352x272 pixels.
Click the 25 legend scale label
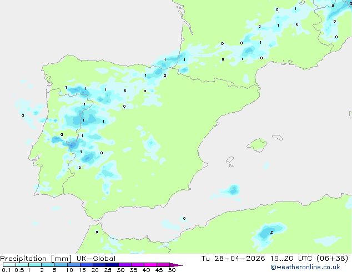pos(108,270)
